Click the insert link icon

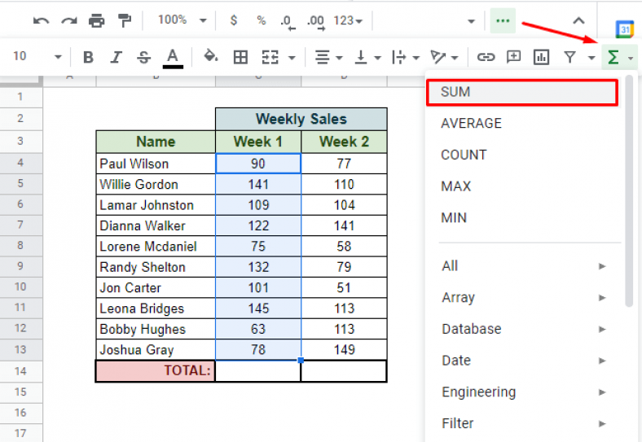coord(486,57)
